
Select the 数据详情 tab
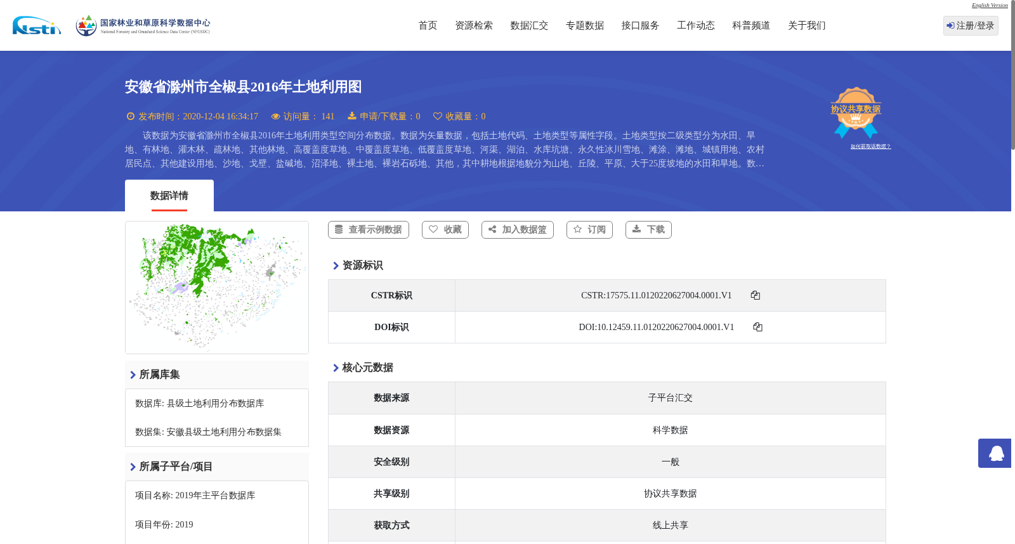click(x=169, y=196)
